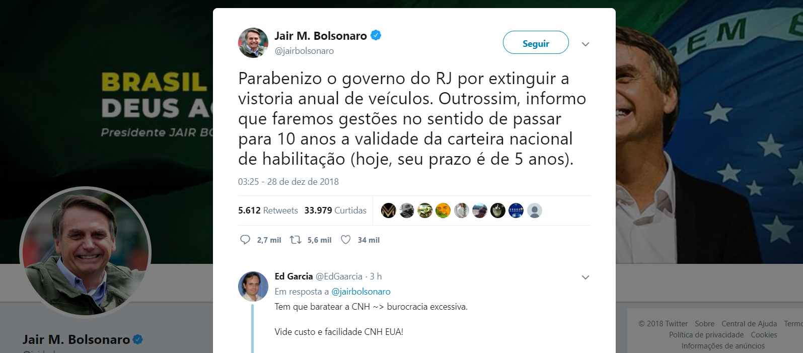
Task: Expand tweet options chevron next to Seguir
Action: (x=586, y=44)
